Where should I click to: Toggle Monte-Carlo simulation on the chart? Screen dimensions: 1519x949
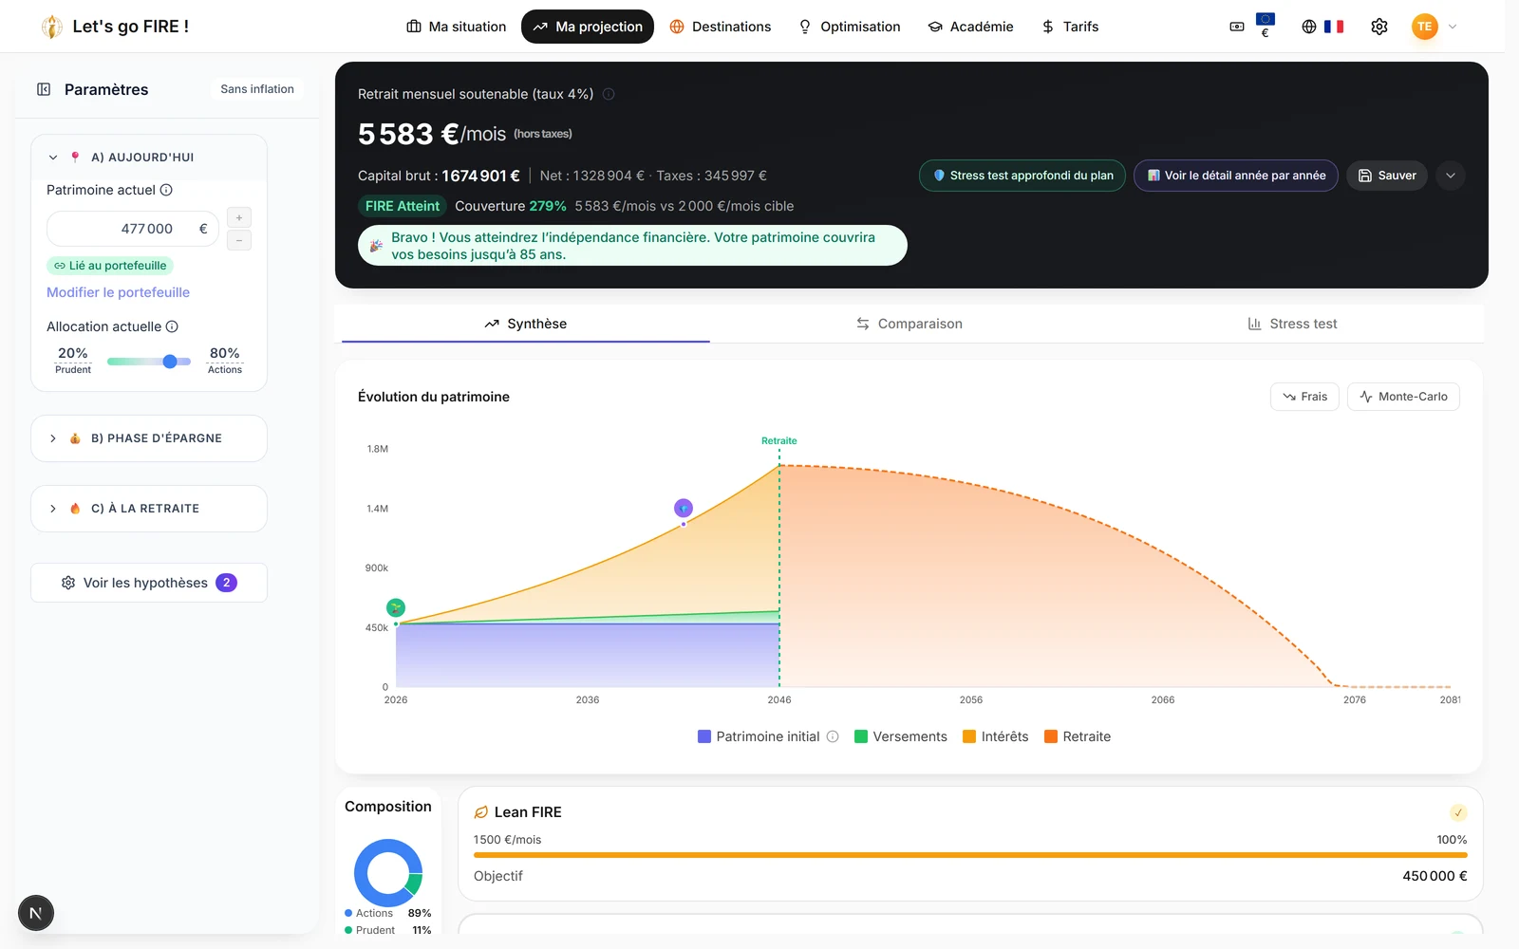[x=1403, y=397]
